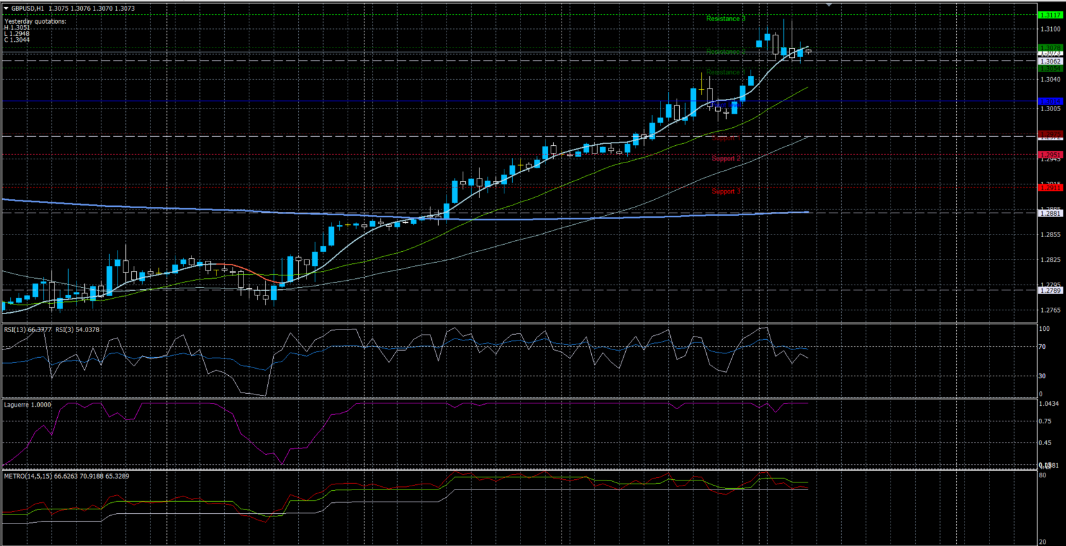This screenshot has width=1066, height=546.
Task: Click the METRO scale value 20
Action: (1043, 542)
